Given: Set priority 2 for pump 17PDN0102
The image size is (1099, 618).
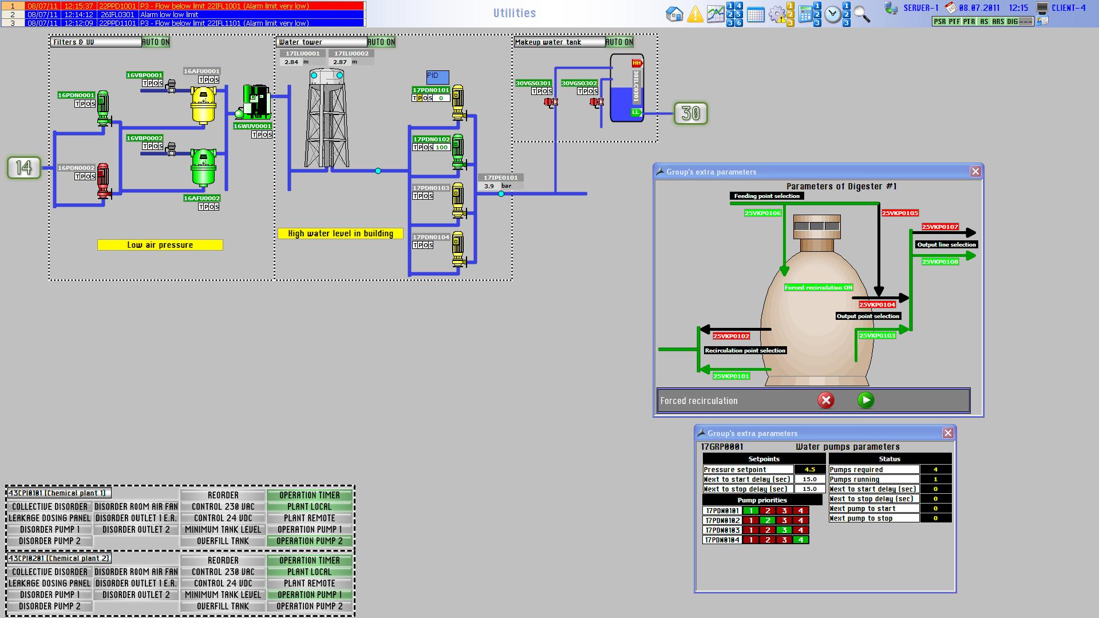Looking at the screenshot, I should [768, 521].
